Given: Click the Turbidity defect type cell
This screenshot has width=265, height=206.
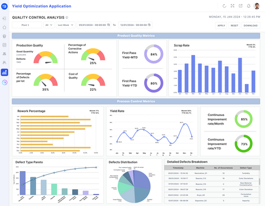Looking at the screenshot, I should (246, 173).
